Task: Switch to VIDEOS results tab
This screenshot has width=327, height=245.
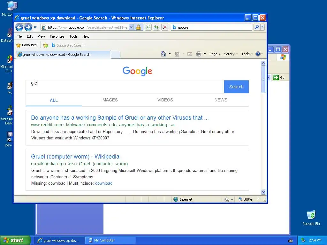Action: [x=165, y=100]
